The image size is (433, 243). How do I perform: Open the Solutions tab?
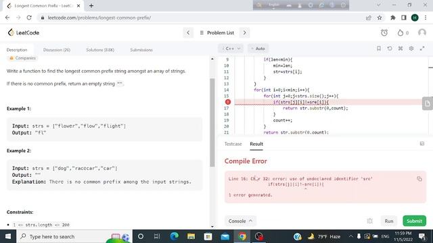click(x=100, y=50)
